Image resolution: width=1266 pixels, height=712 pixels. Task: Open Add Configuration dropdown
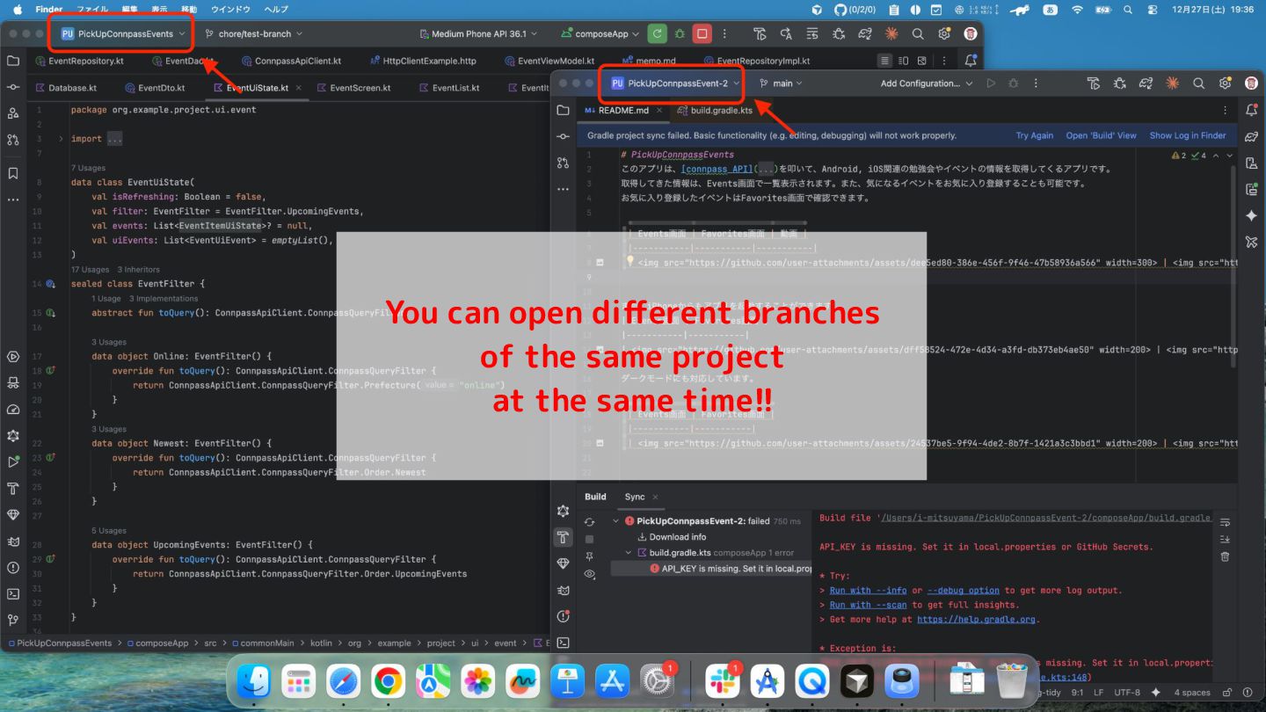tap(927, 84)
